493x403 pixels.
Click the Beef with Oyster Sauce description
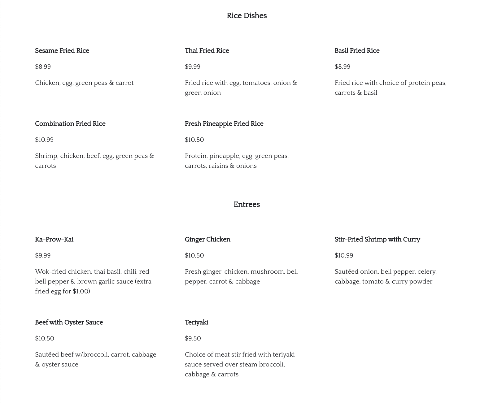coord(96,359)
